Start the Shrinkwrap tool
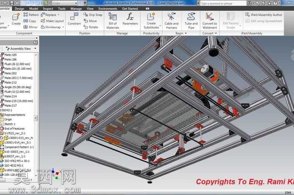 click(51, 27)
